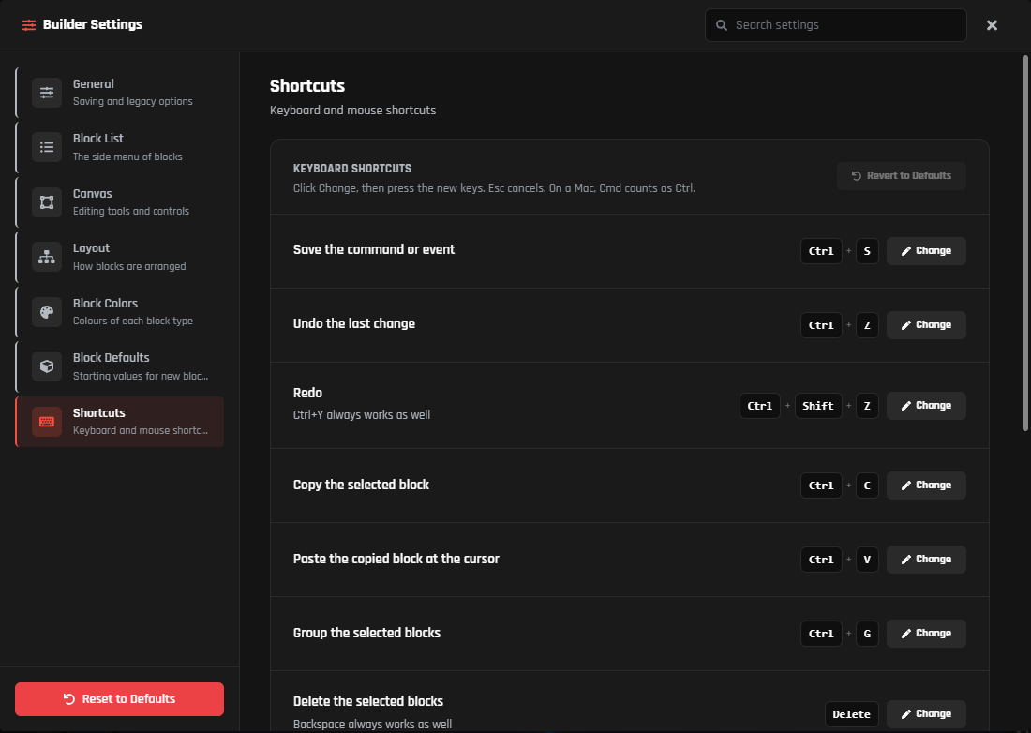Image resolution: width=1031 pixels, height=733 pixels.
Task: Change the Paste the copied block shortcut
Action: pyautogui.click(x=926, y=560)
